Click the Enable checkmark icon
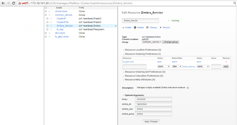 pos(123,28)
